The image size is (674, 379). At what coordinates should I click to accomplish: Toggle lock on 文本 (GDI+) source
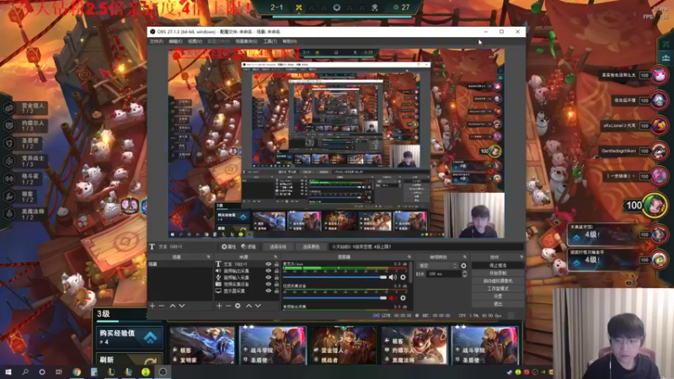[276, 264]
